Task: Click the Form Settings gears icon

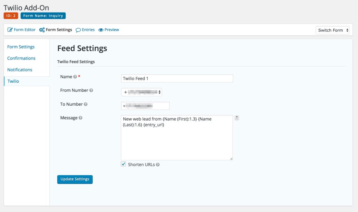Action: 42,30
